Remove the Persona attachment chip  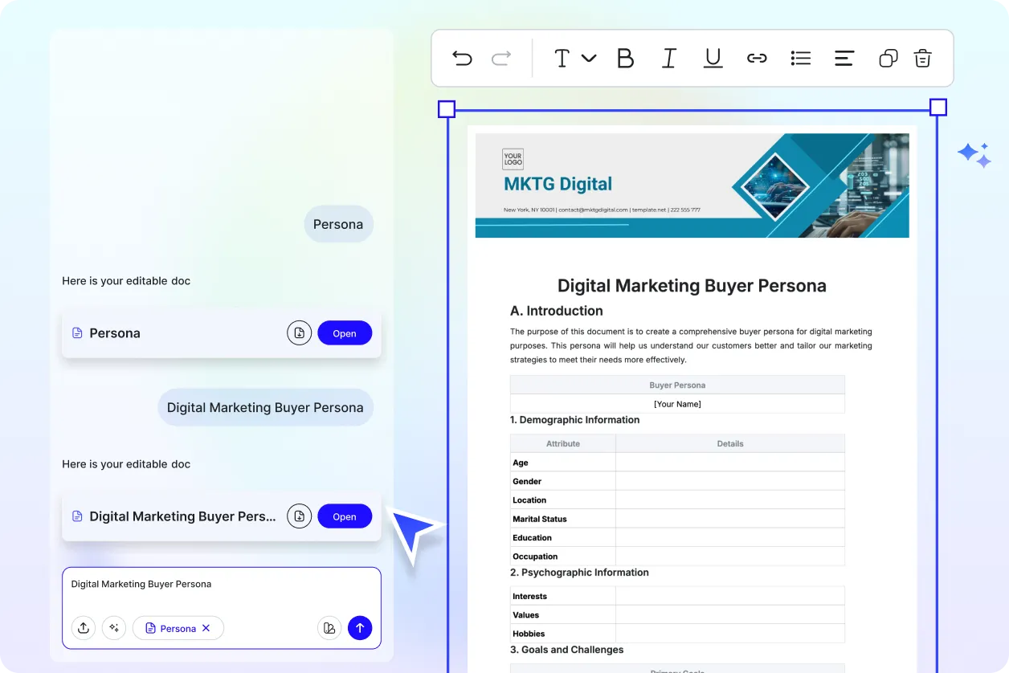pos(206,628)
